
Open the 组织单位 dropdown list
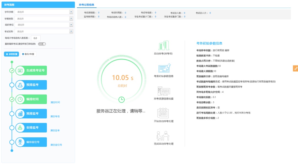[x=71, y=25]
